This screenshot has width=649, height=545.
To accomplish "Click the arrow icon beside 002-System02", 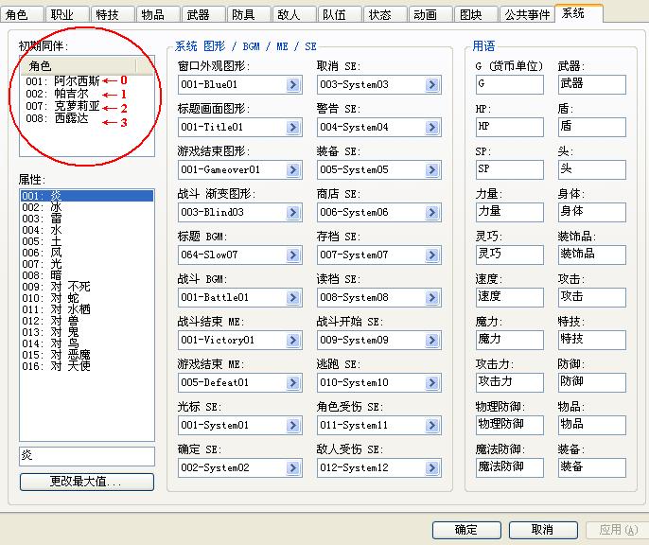I will (x=293, y=468).
